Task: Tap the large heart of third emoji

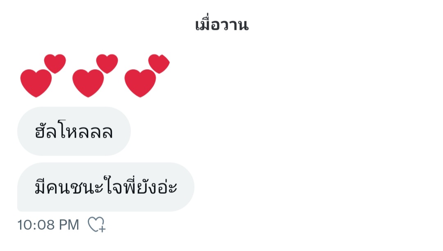Action: [140, 83]
